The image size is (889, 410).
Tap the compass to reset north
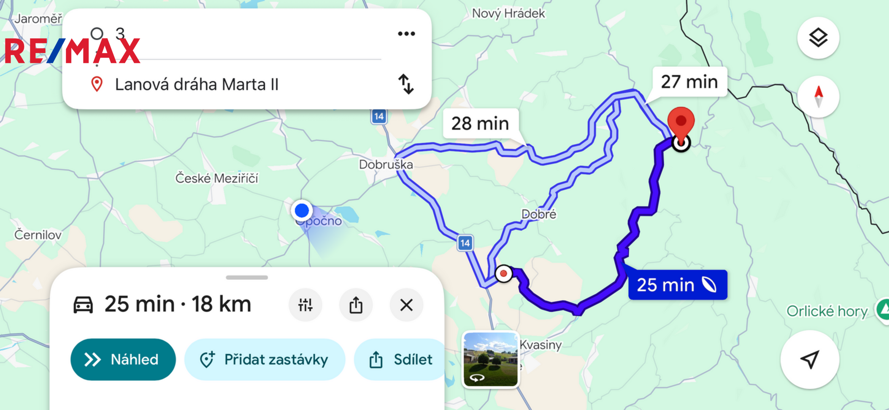(818, 96)
